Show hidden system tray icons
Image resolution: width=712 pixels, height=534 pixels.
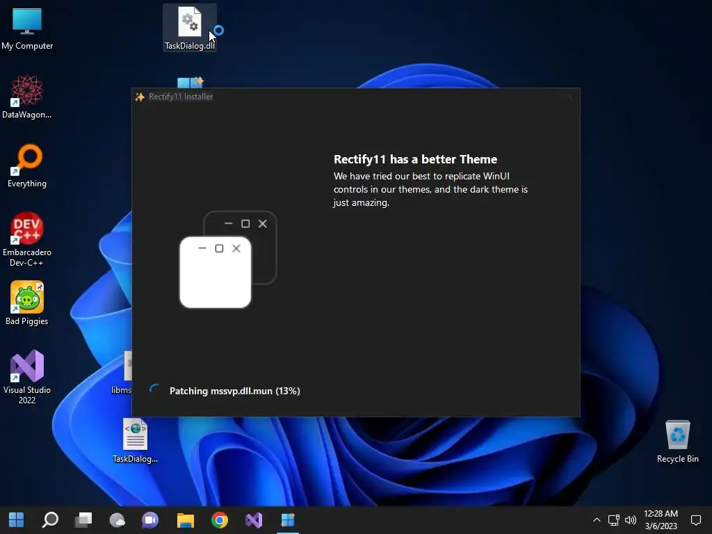pos(597,520)
